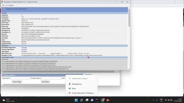Click the Paint icon in the popup menu

tap(70, 88)
